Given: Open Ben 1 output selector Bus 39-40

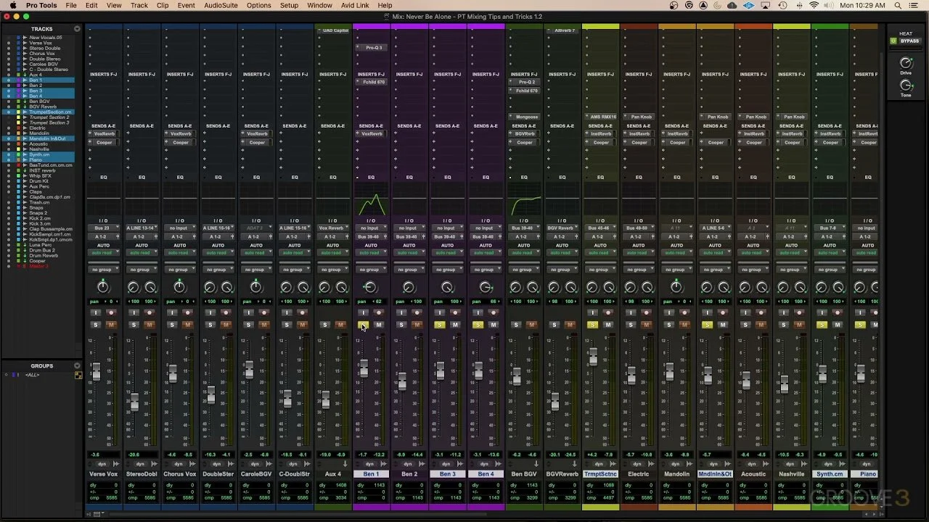Looking at the screenshot, I should pos(371,236).
